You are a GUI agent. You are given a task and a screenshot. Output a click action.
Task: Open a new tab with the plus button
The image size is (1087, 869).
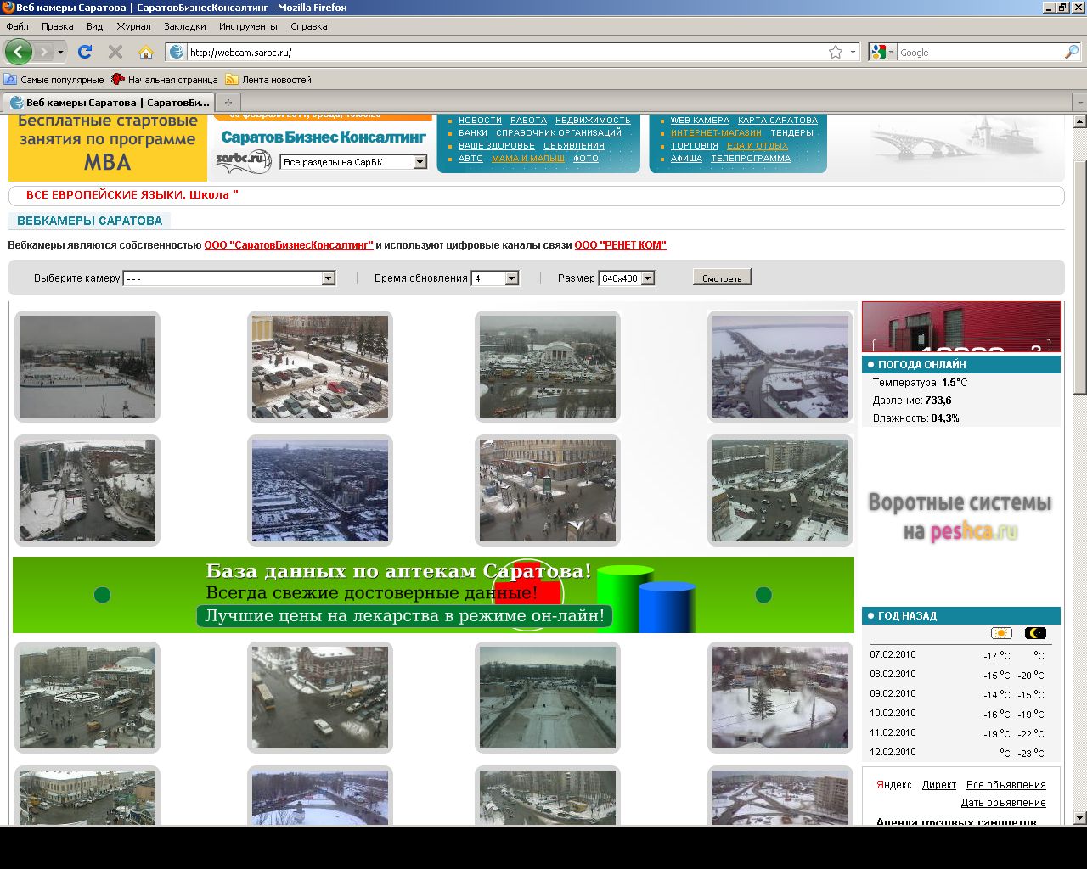click(228, 102)
